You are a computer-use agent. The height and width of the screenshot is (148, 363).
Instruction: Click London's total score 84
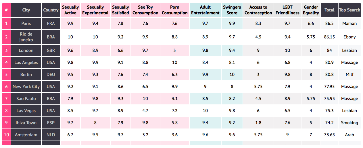coord(329,50)
